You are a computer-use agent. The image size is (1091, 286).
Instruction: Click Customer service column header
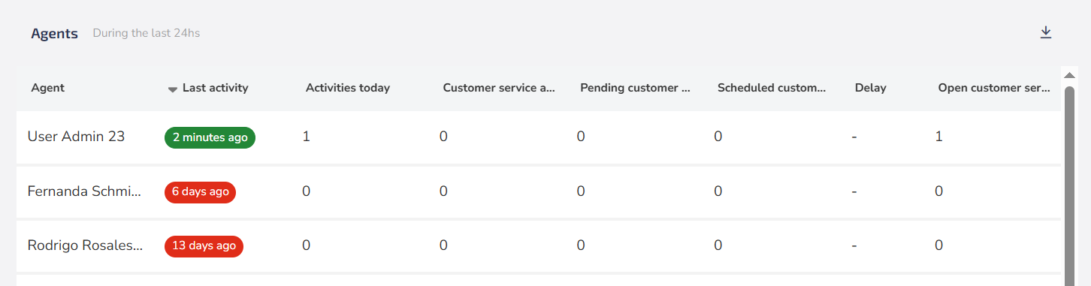click(499, 88)
